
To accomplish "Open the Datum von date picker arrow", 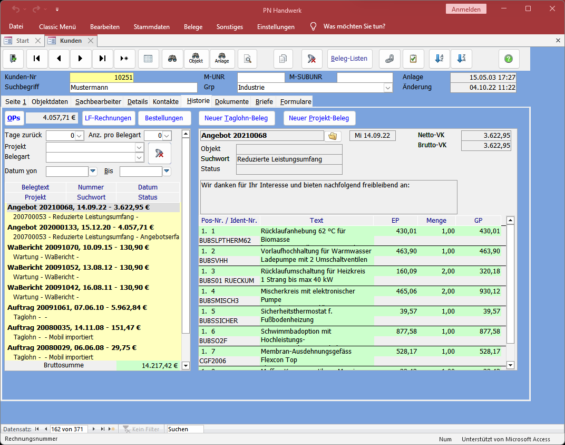I will [93, 172].
